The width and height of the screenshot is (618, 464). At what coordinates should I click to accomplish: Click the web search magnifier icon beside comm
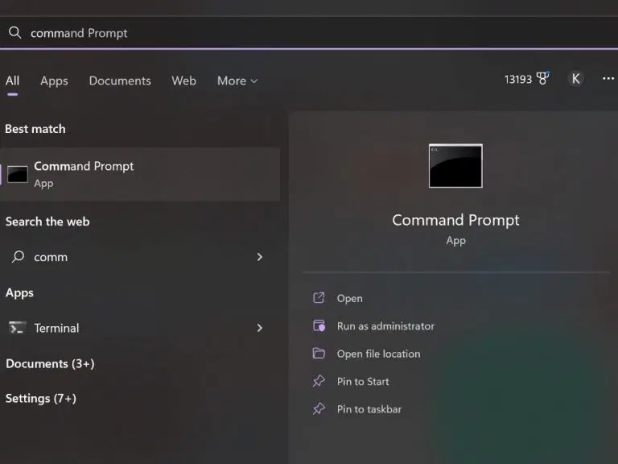point(18,257)
